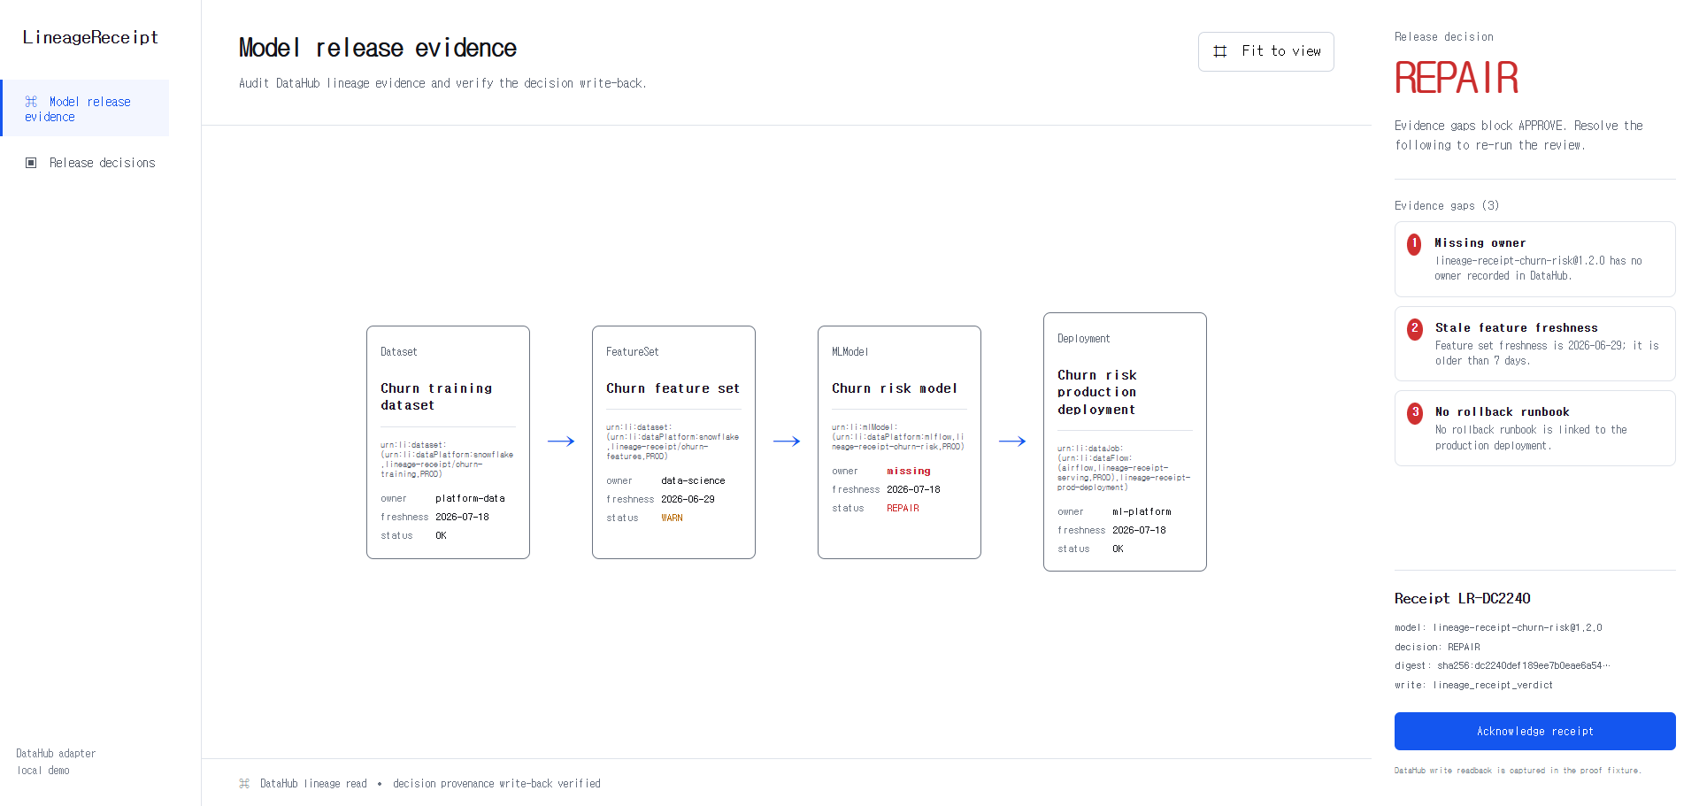
Task: Open the Missing owner evidence gap
Action: coord(1534,259)
